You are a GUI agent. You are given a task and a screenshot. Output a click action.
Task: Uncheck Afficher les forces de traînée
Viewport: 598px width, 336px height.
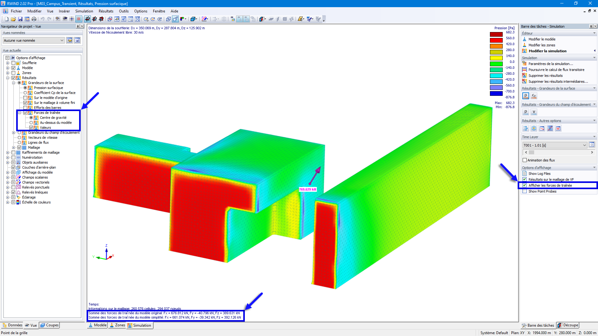click(x=525, y=185)
